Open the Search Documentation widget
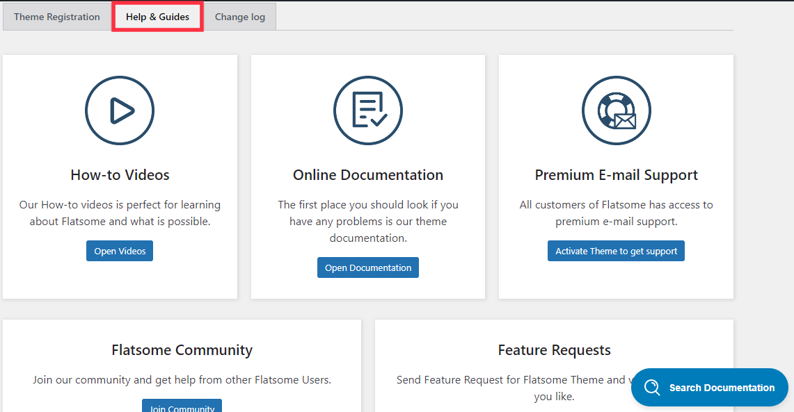This screenshot has width=794, height=412. tap(709, 387)
